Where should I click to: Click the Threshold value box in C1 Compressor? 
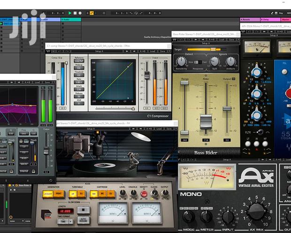[x=79, y=75]
